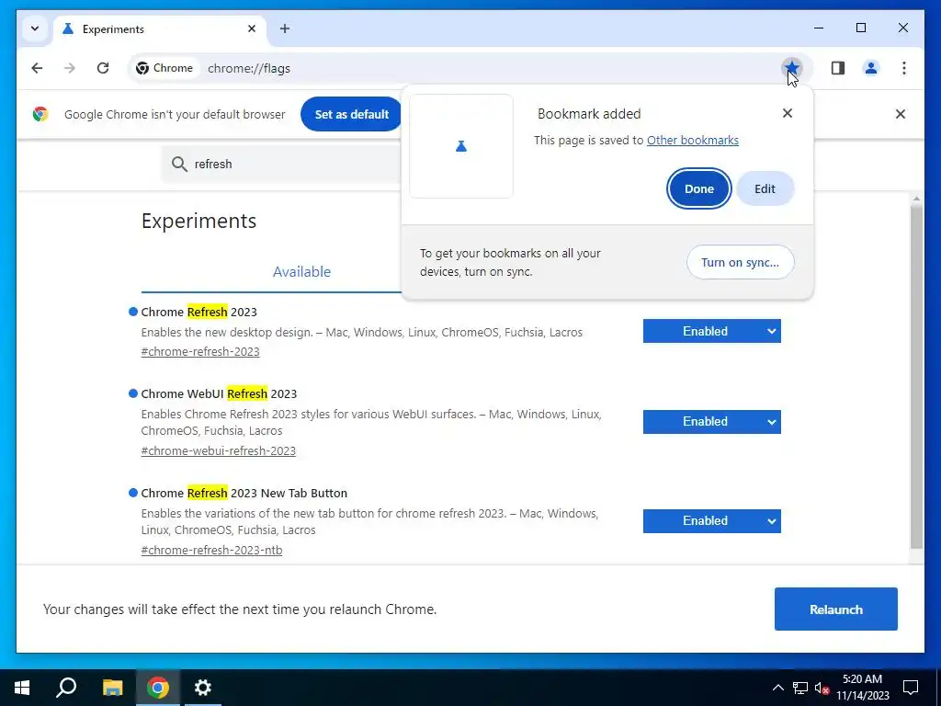Close the Bookmark added popup
941x706 pixels.
coord(788,113)
